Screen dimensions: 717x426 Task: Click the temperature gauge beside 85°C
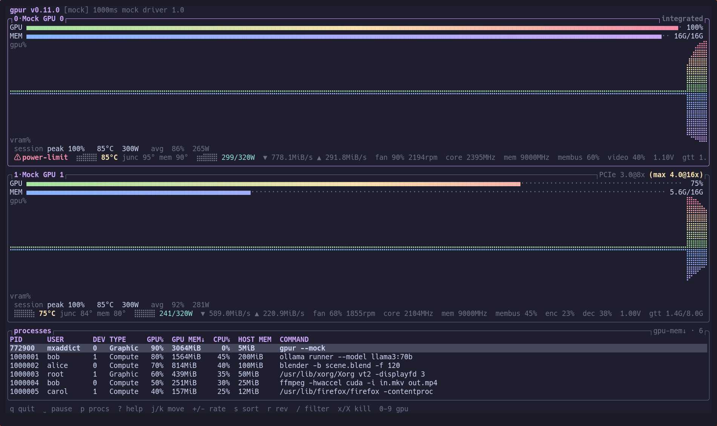tap(86, 158)
